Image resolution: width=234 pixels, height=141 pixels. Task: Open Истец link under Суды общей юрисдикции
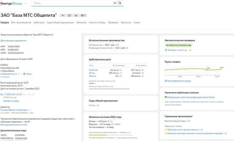click(x=92, y=105)
